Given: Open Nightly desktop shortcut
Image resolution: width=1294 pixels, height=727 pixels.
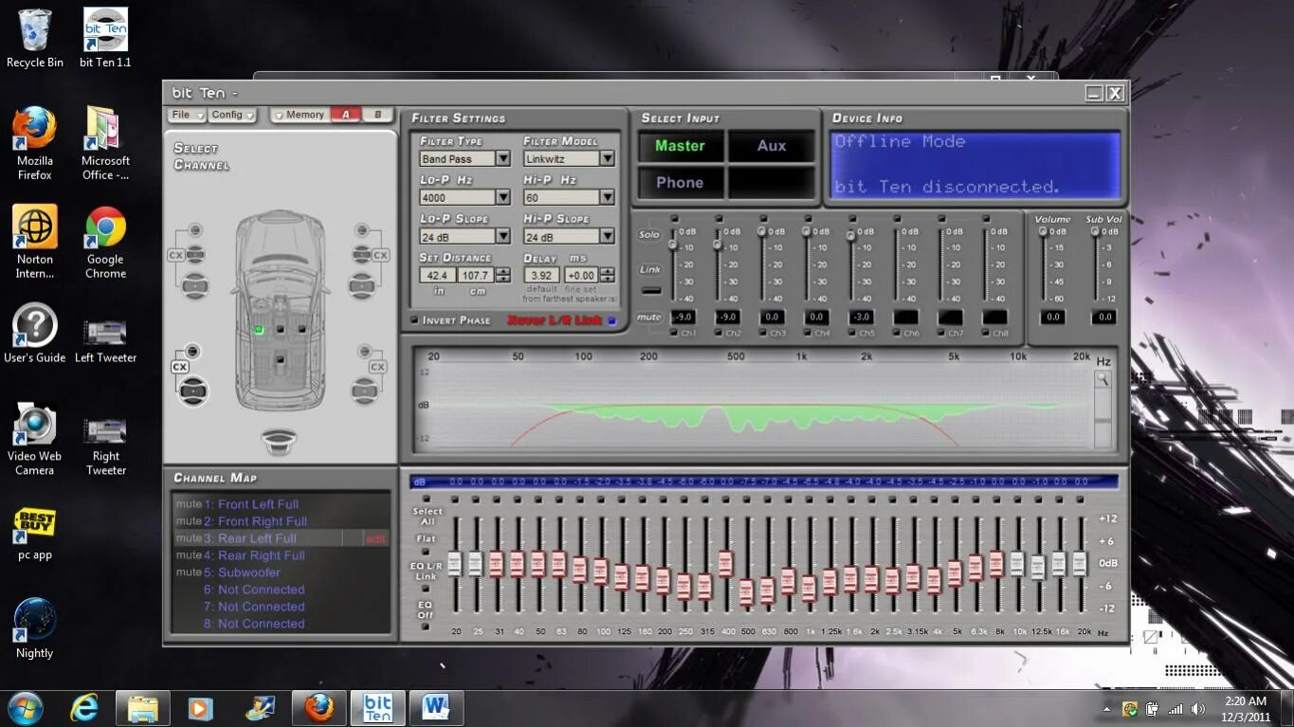Looking at the screenshot, I should tap(35, 627).
